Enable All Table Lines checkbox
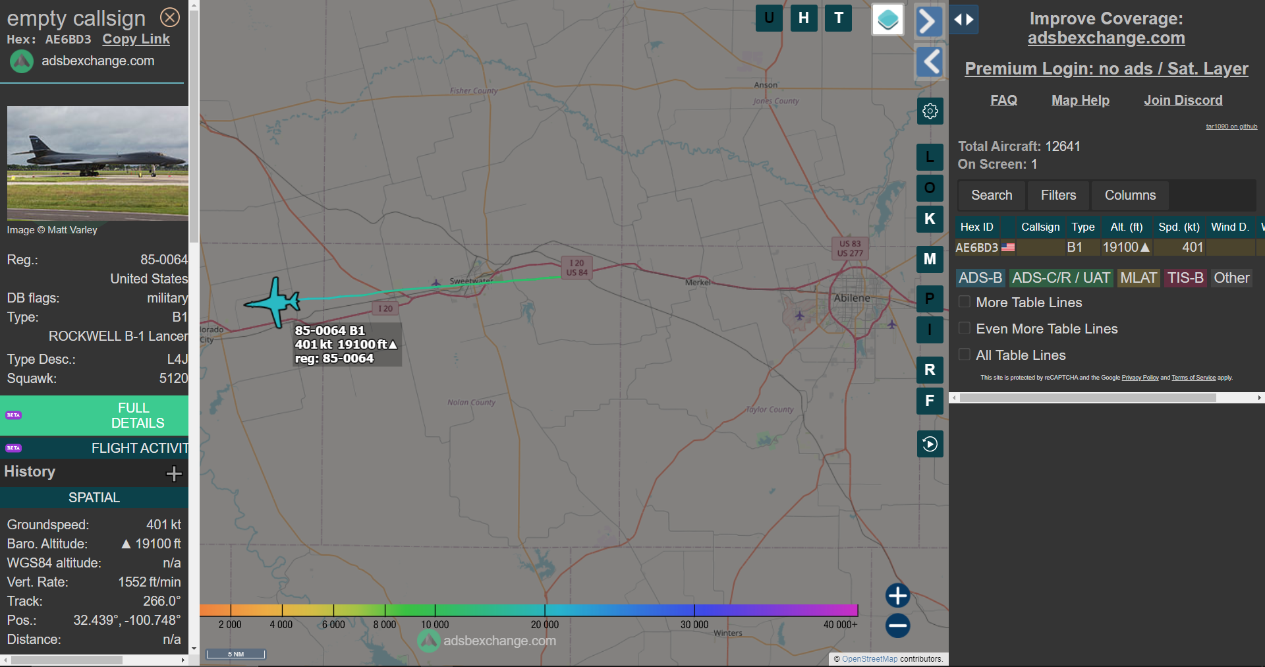This screenshot has width=1265, height=667. click(x=965, y=355)
